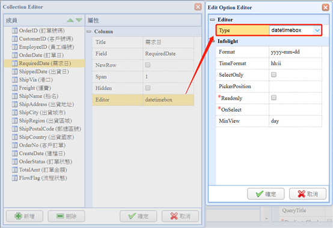Image resolution: width=333 pixels, height=228 pixels.
Task: Cancel Edit Option Editor with 取消
Action: (x=308, y=194)
